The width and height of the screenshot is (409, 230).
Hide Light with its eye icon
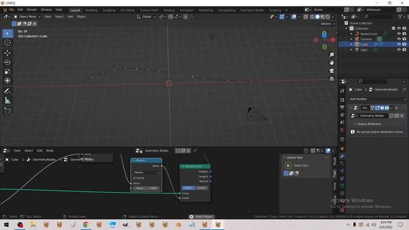[399, 50]
